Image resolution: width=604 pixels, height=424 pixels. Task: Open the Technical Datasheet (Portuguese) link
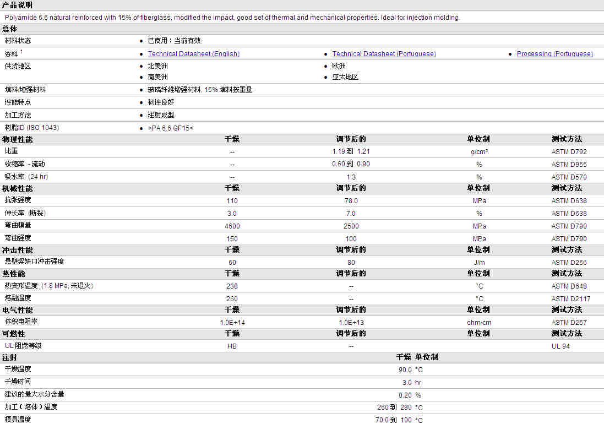click(x=384, y=54)
